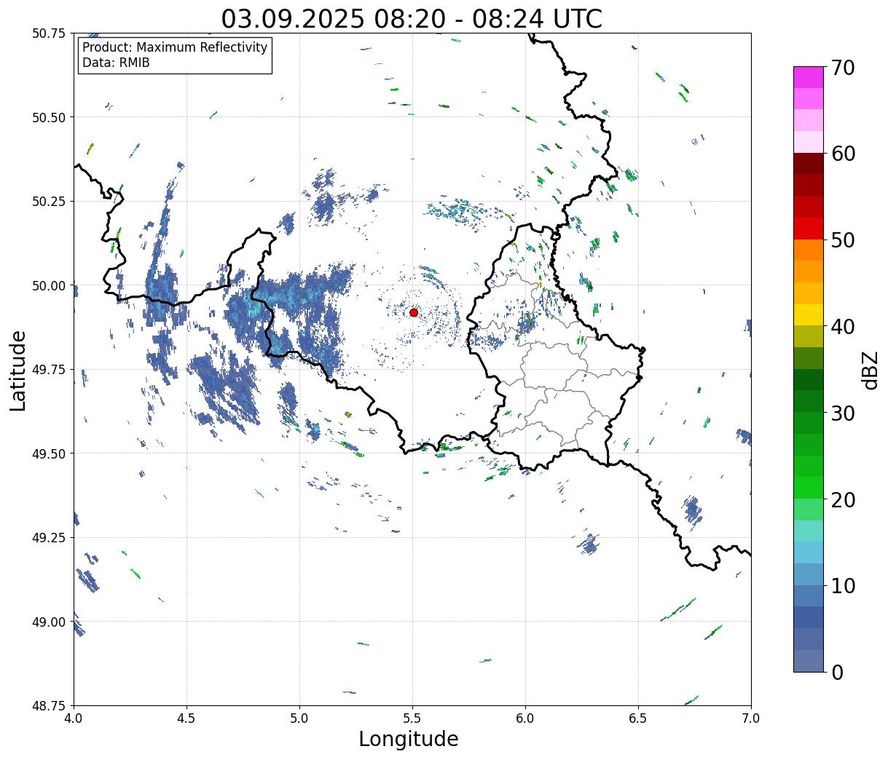The height and width of the screenshot is (757, 888).
Task: Click the latitude tick label '50.00'
Action: point(49,285)
